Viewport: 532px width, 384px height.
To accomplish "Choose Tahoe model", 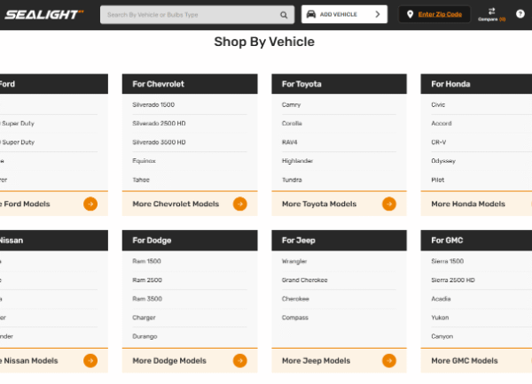I will click(141, 180).
